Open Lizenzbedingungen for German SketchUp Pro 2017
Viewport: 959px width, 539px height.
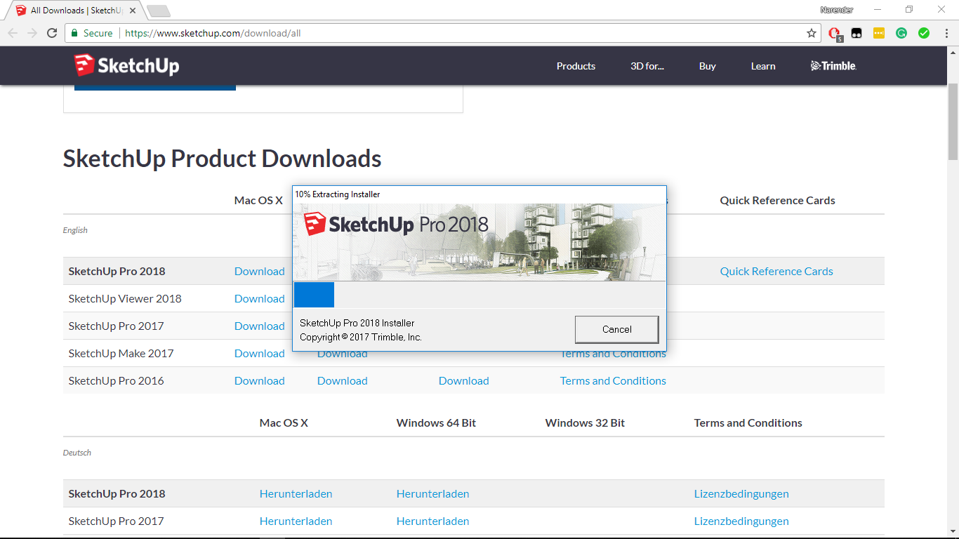point(741,521)
